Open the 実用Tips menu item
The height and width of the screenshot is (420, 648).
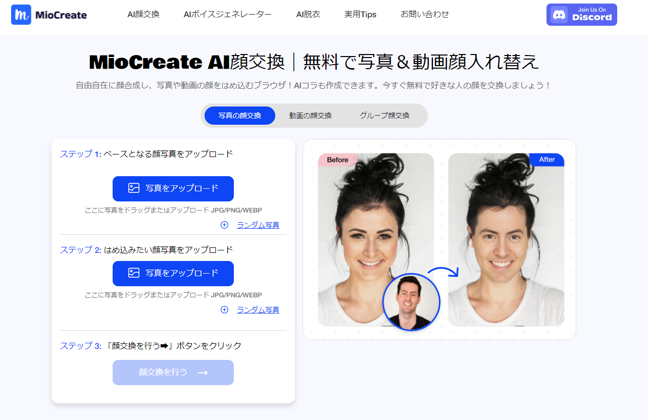tap(361, 14)
